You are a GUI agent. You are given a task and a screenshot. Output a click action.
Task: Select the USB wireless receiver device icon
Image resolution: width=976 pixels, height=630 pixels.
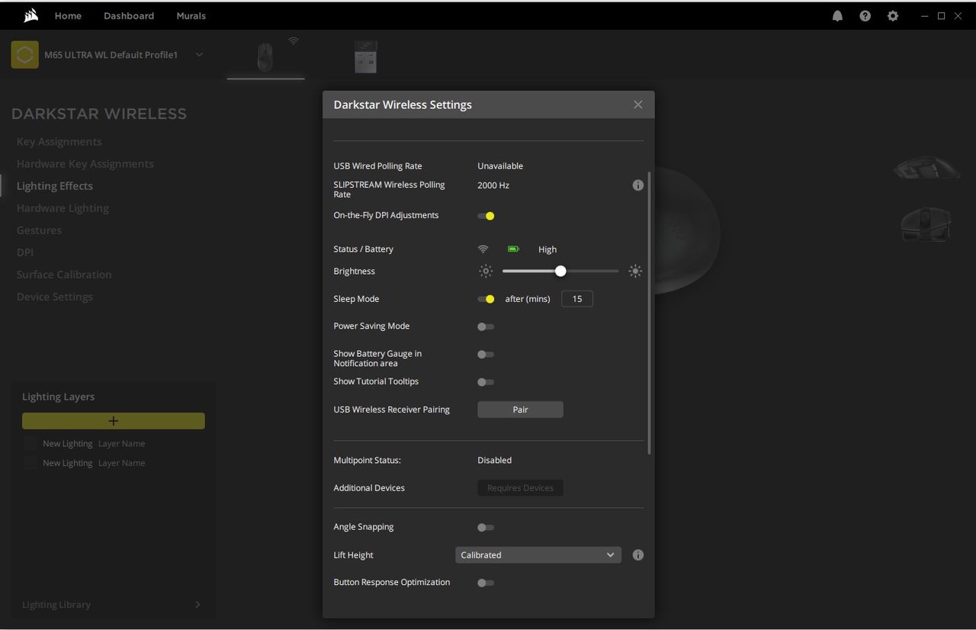[x=365, y=56]
